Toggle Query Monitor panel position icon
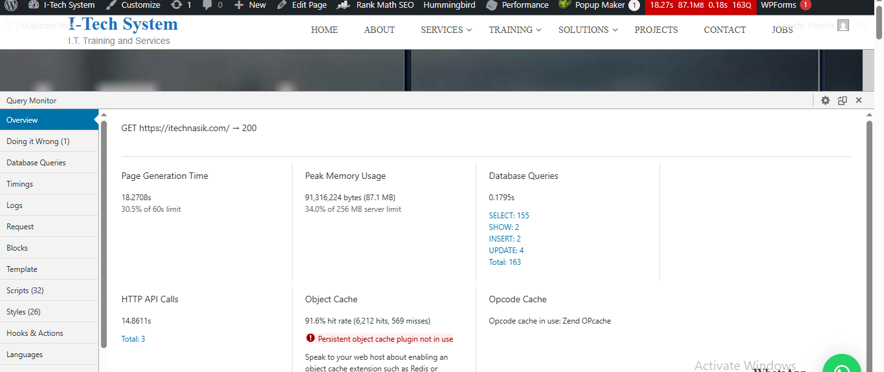The height and width of the screenshot is (372, 884). tap(842, 100)
